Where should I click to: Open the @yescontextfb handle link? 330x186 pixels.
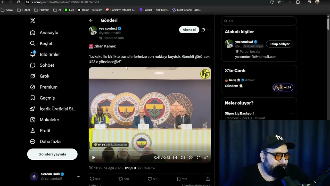(110, 33)
